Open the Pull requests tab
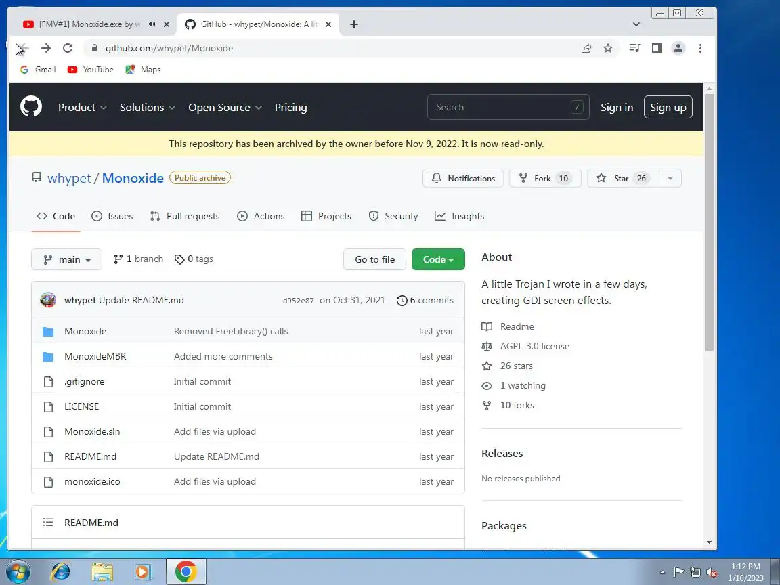This screenshot has height=585, width=780. [x=185, y=217]
